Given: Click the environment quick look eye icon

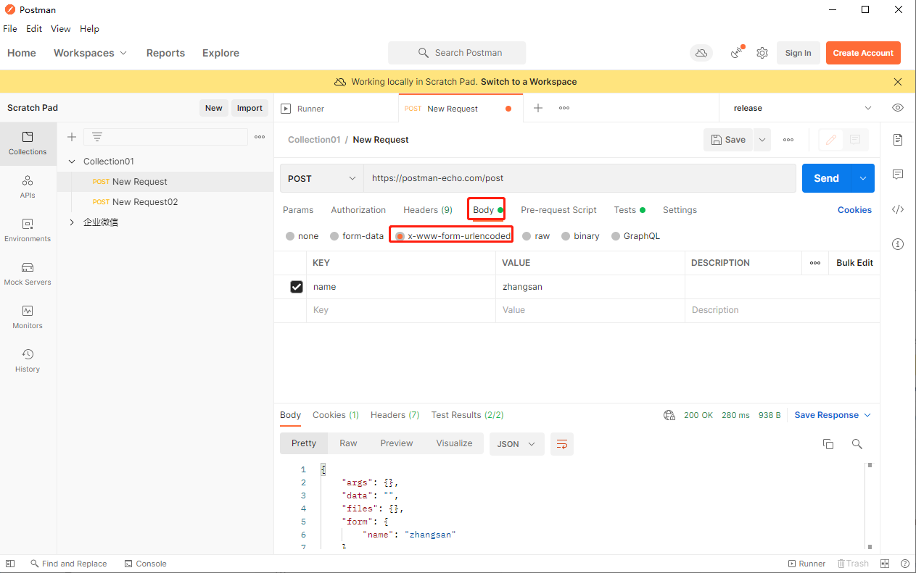Looking at the screenshot, I should [x=898, y=108].
